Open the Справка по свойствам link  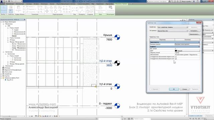pos(195,116)
